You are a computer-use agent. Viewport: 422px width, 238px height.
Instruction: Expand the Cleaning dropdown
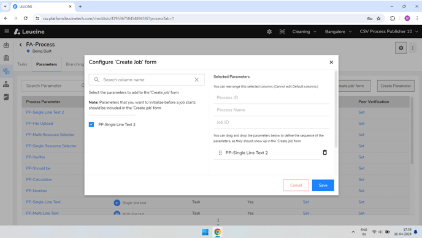click(304, 32)
